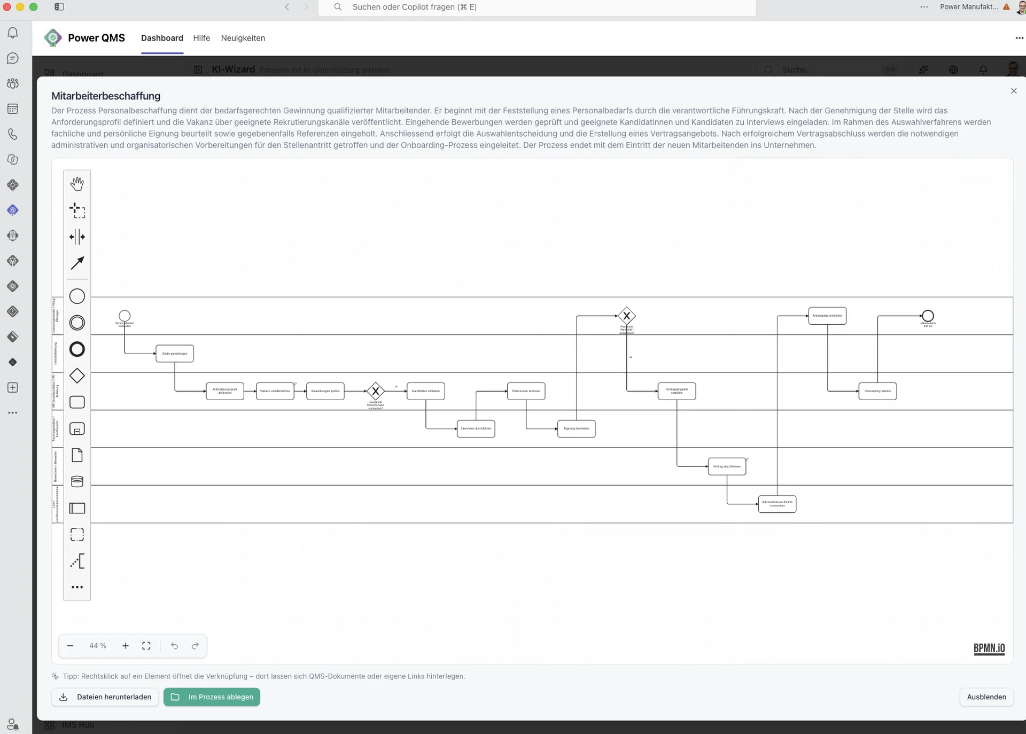Open the Calendar icon in sidebar
This screenshot has height=734, width=1026.
[x=13, y=109]
